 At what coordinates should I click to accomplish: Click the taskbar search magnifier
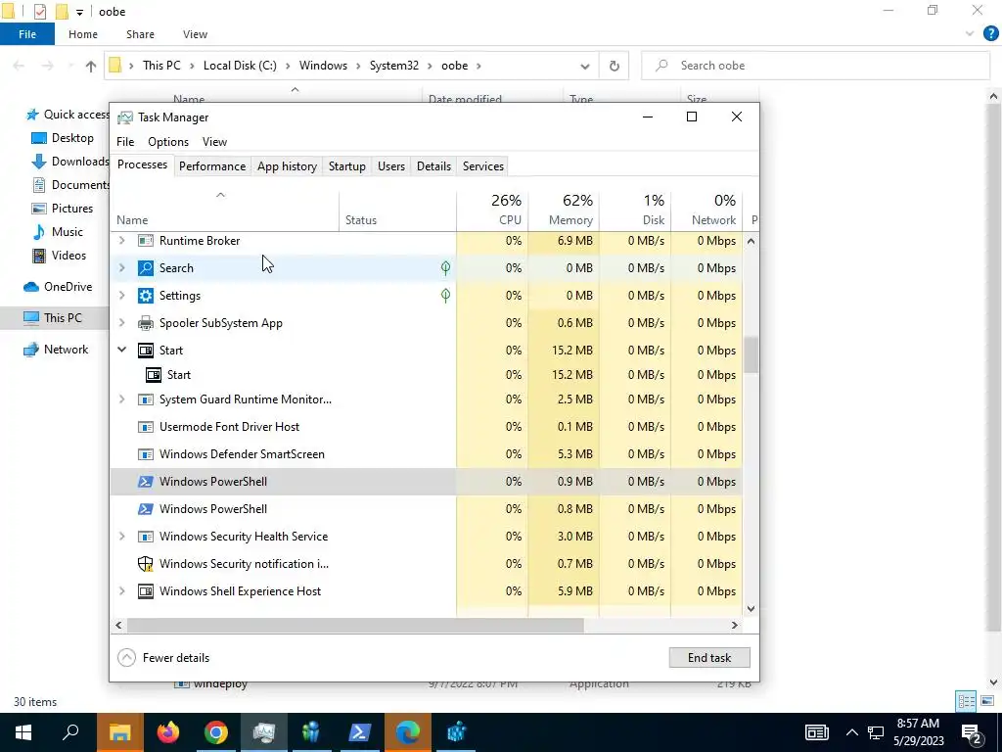coord(70,732)
